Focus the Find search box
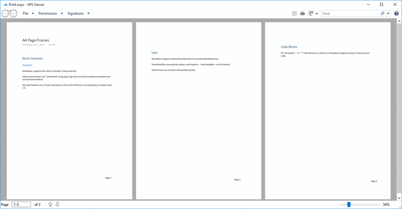402x209 pixels. click(x=350, y=14)
